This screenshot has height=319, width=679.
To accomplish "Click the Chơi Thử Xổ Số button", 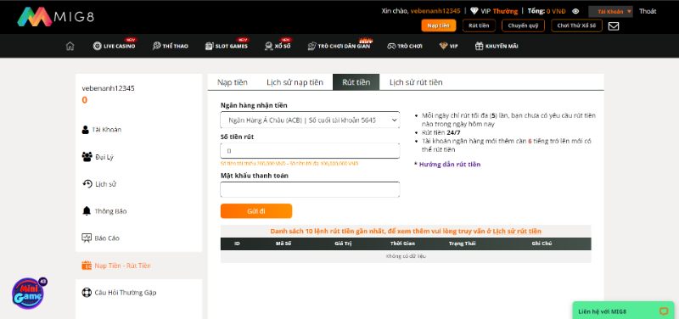I will tap(577, 25).
